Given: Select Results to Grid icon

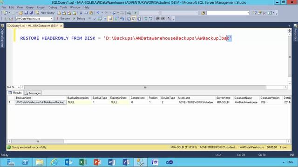Looking at the screenshot, I should pos(134,19).
